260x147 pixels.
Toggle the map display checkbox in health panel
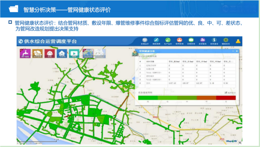coord(226,93)
